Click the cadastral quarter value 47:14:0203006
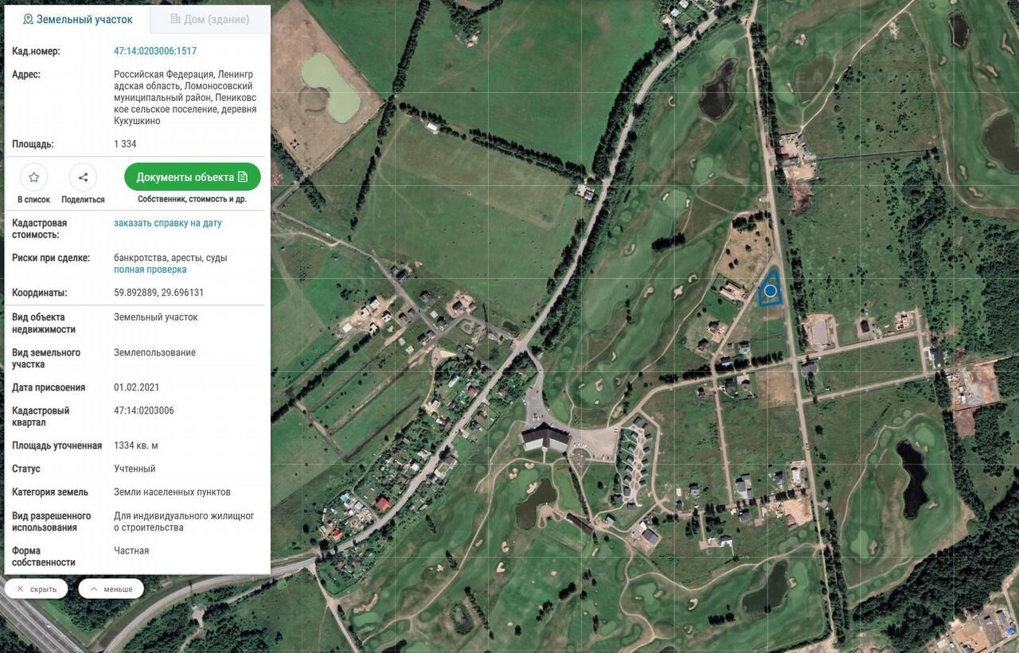Viewport: 1019px width, 653px height. [144, 410]
